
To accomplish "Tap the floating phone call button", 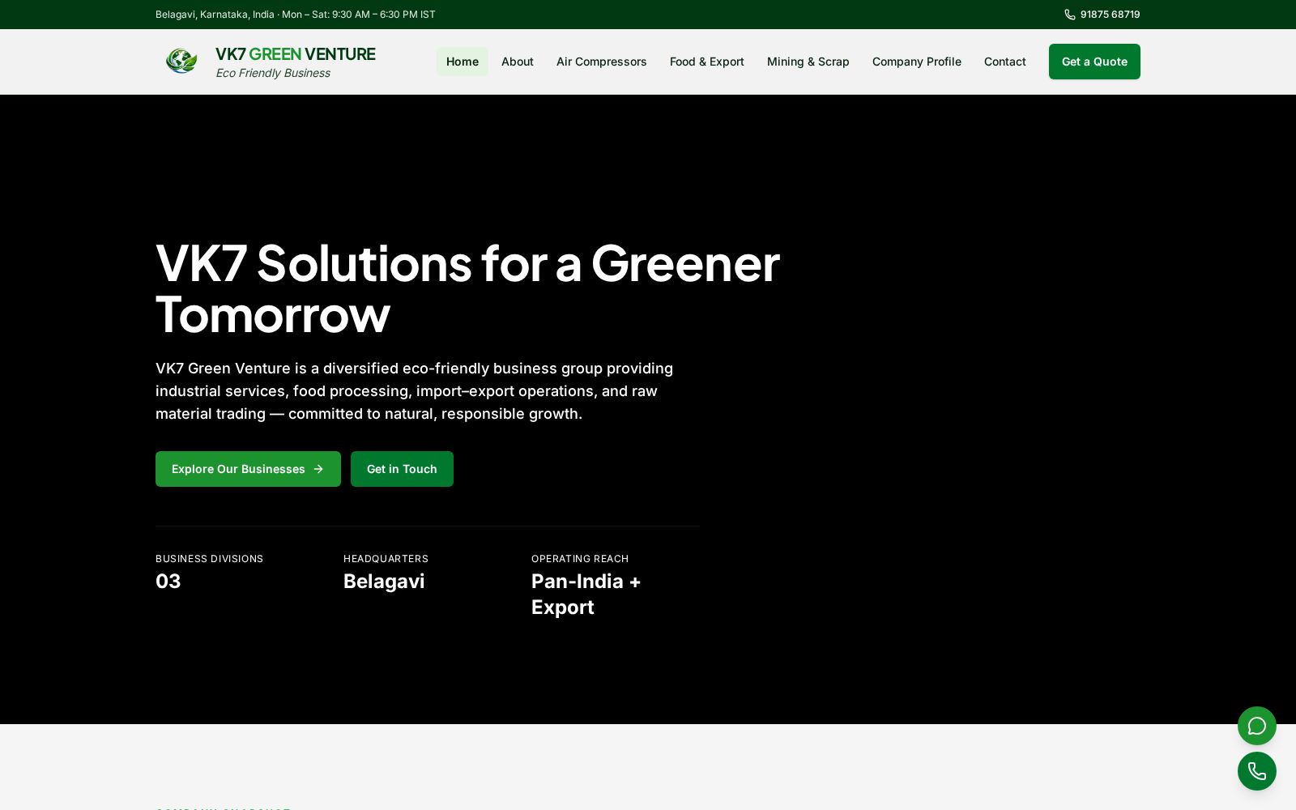I will [x=1256, y=771].
